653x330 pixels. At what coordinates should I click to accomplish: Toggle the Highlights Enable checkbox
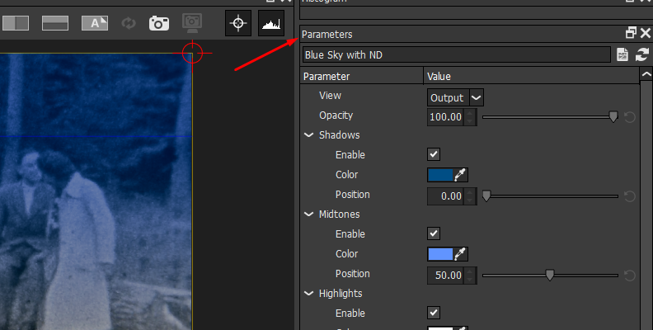[434, 313]
